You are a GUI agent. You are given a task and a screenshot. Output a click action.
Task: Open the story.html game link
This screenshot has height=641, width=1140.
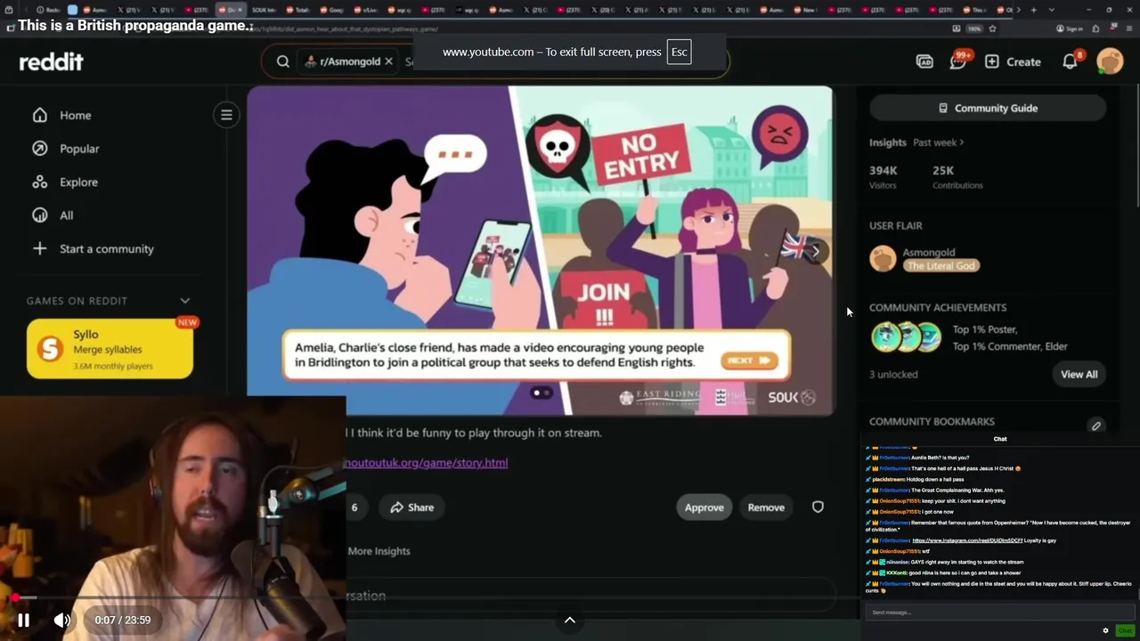coord(426,463)
